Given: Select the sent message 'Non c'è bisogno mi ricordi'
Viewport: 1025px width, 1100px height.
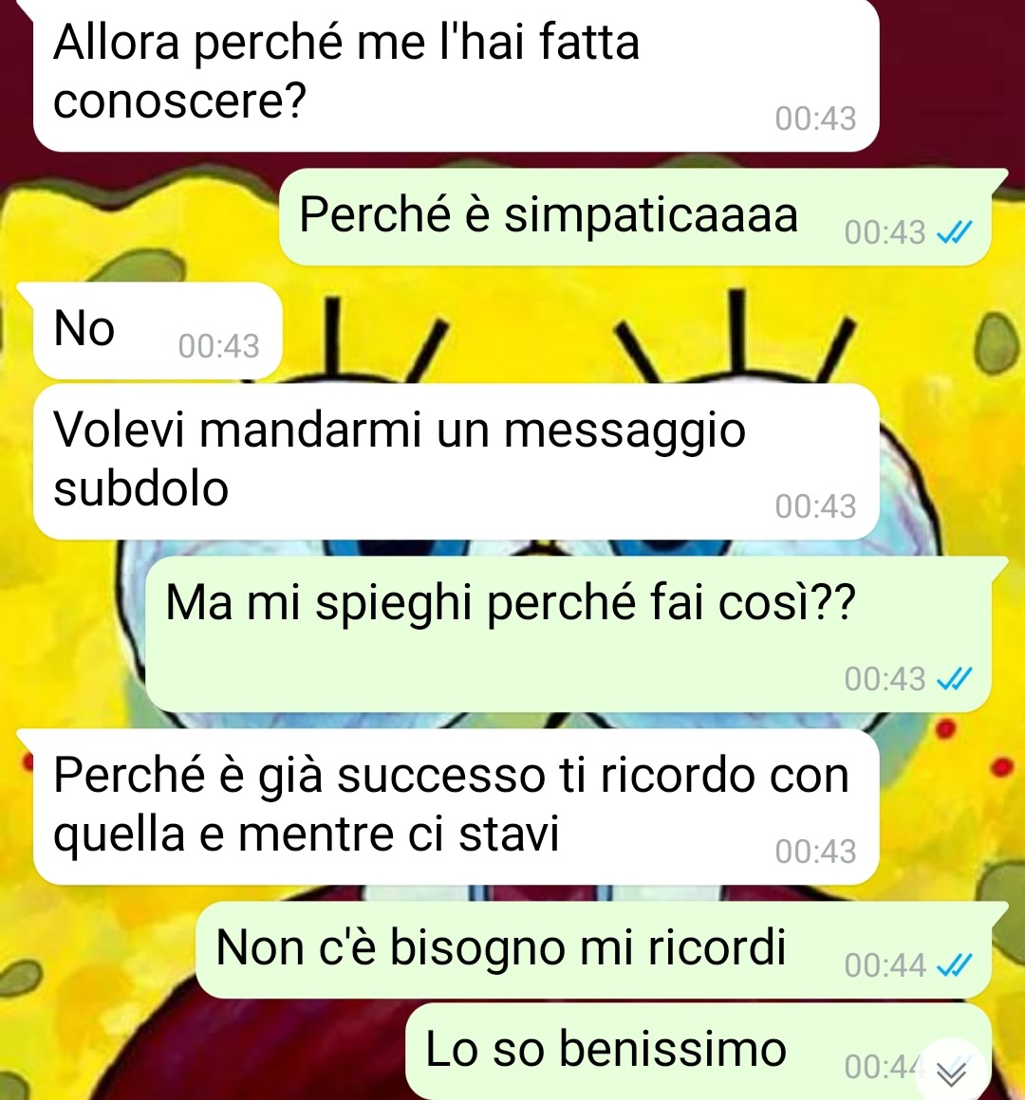Looking at the screenshot, I should coord(594,950).
